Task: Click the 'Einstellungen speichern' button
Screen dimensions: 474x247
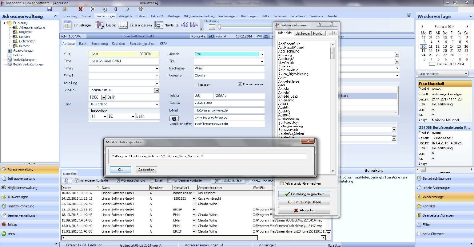Action: pyautogui.click(x=304, y=194)
